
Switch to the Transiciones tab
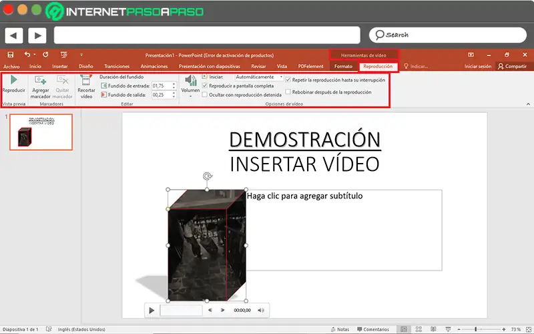[x=117, y=66]
